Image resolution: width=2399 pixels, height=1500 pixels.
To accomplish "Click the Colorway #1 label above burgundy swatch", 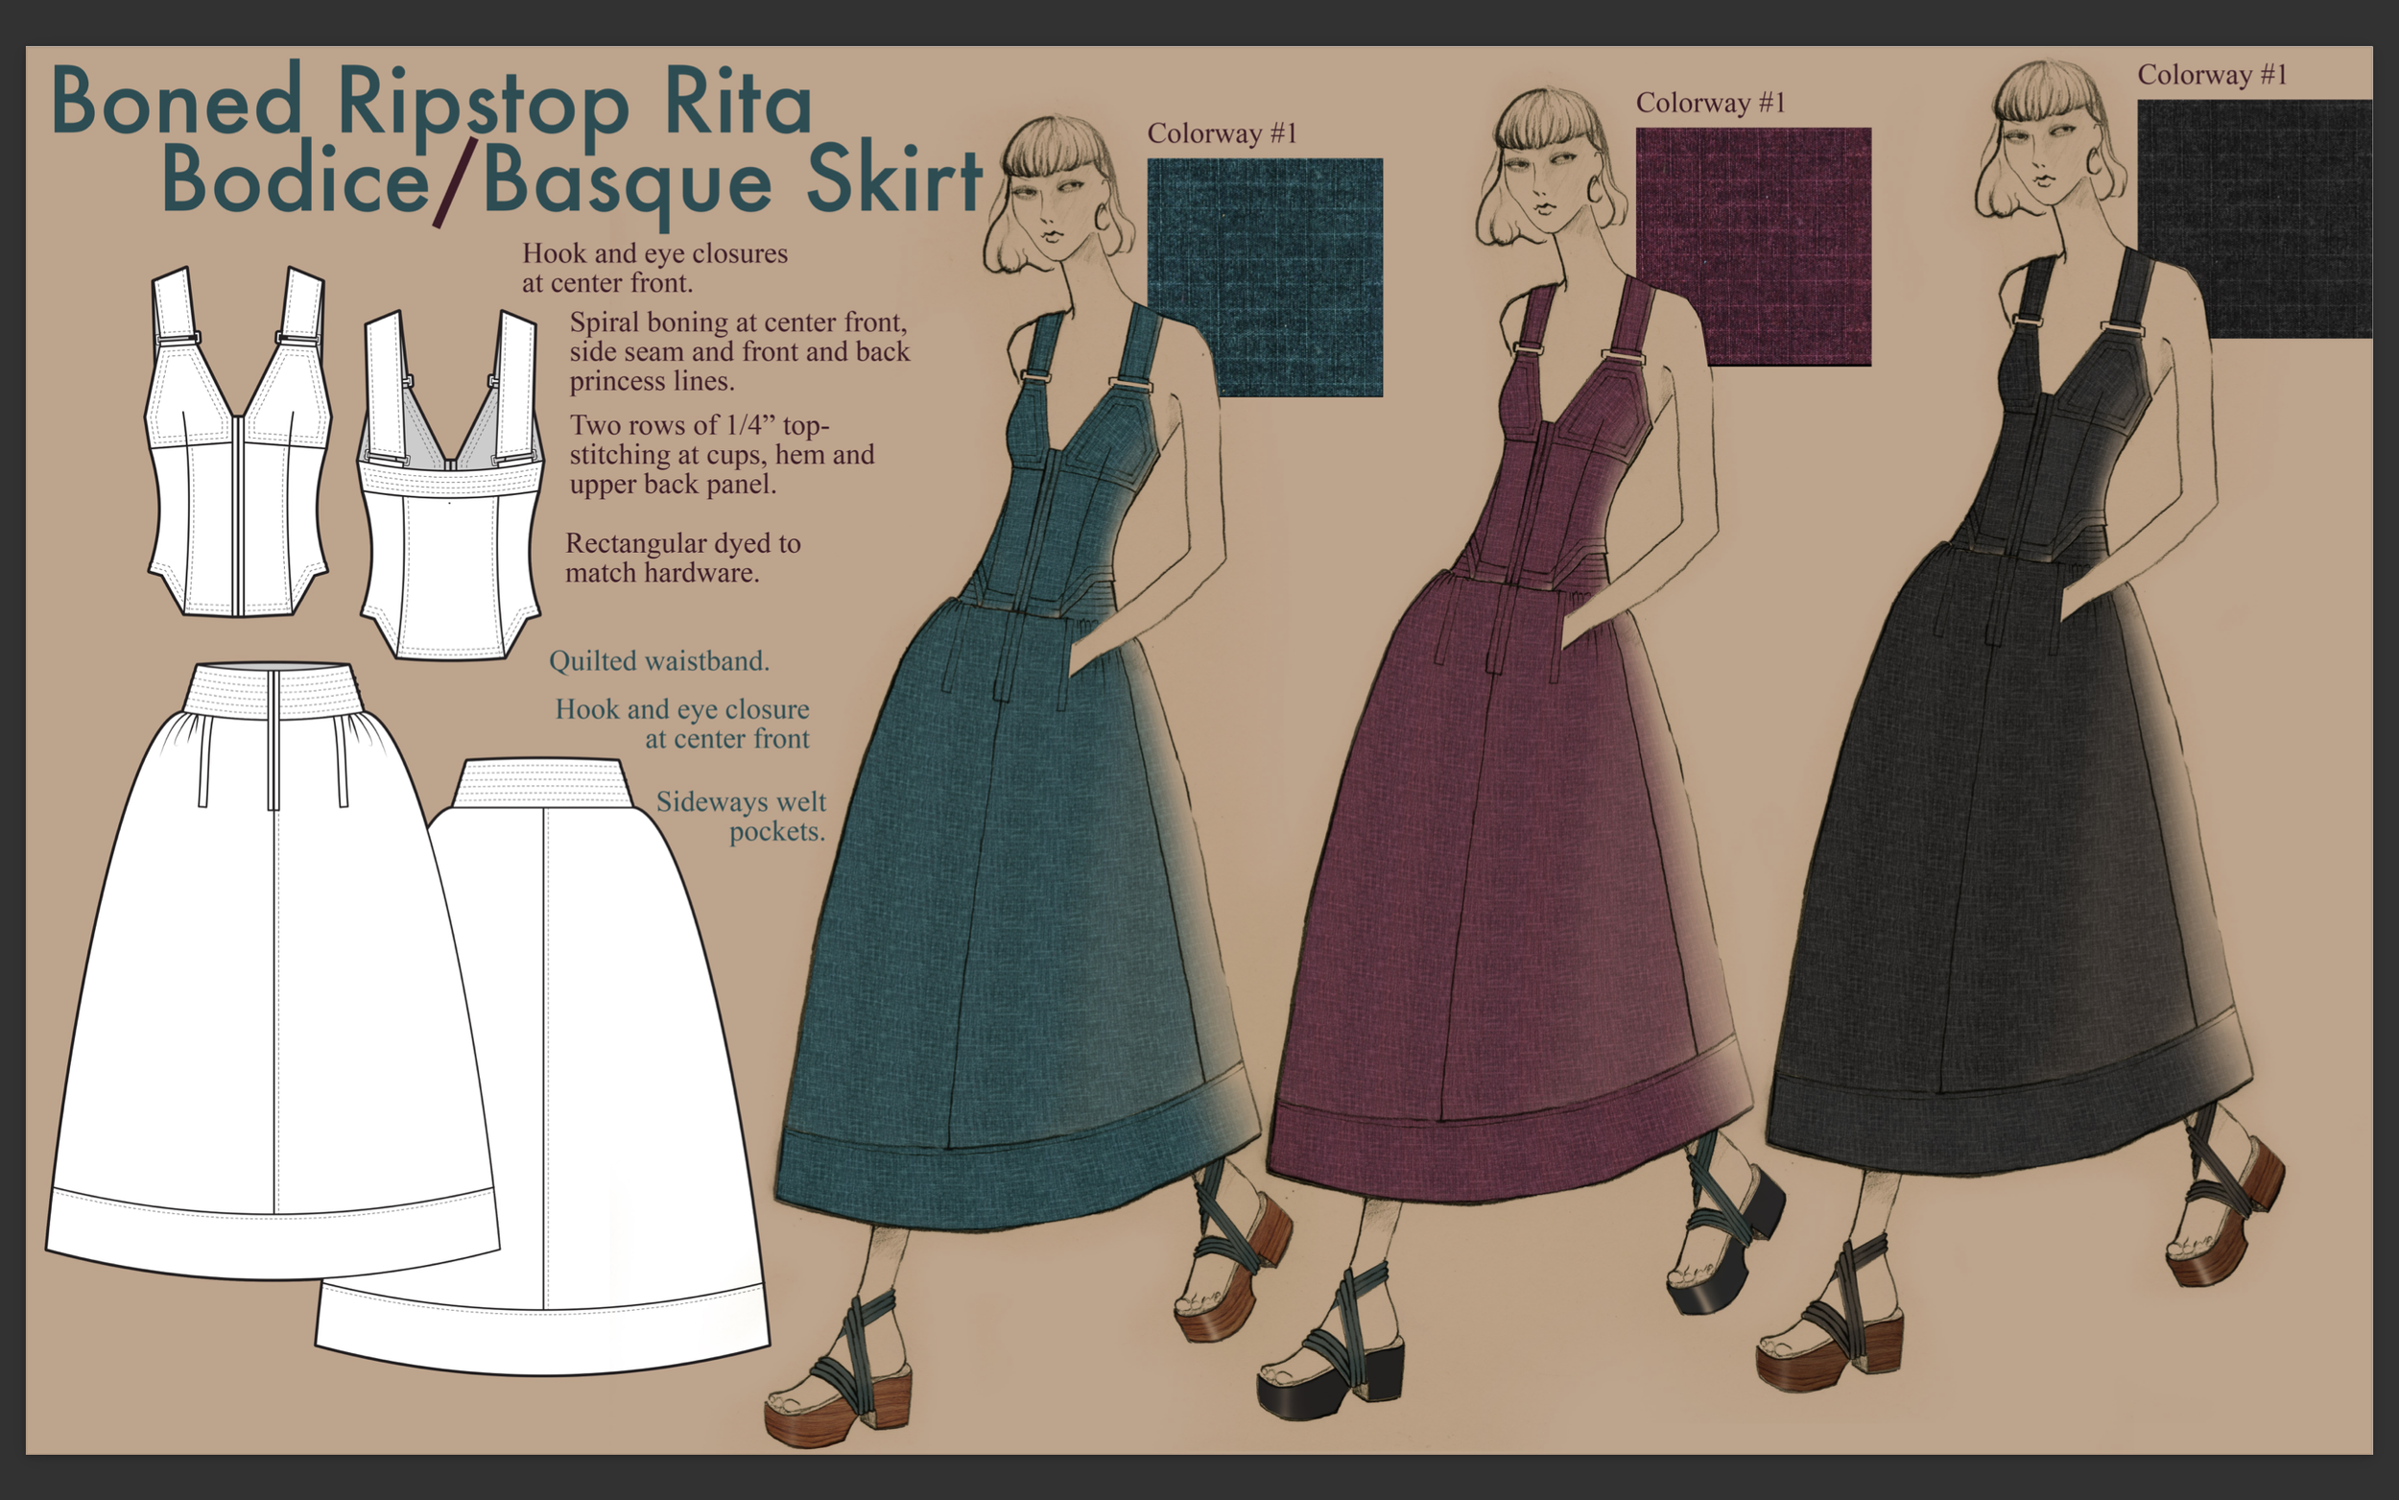I will 1710,104.
